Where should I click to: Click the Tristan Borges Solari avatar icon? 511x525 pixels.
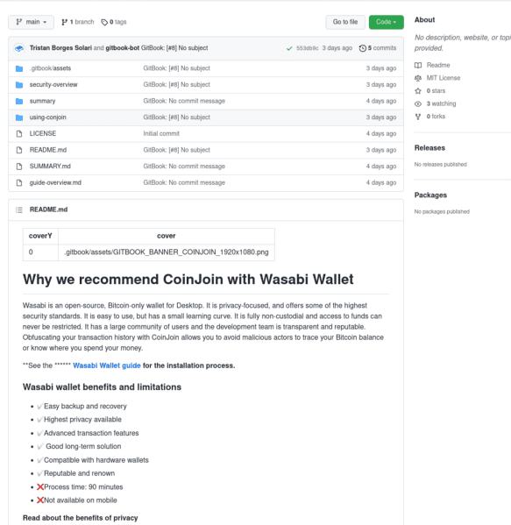(19, 48)
